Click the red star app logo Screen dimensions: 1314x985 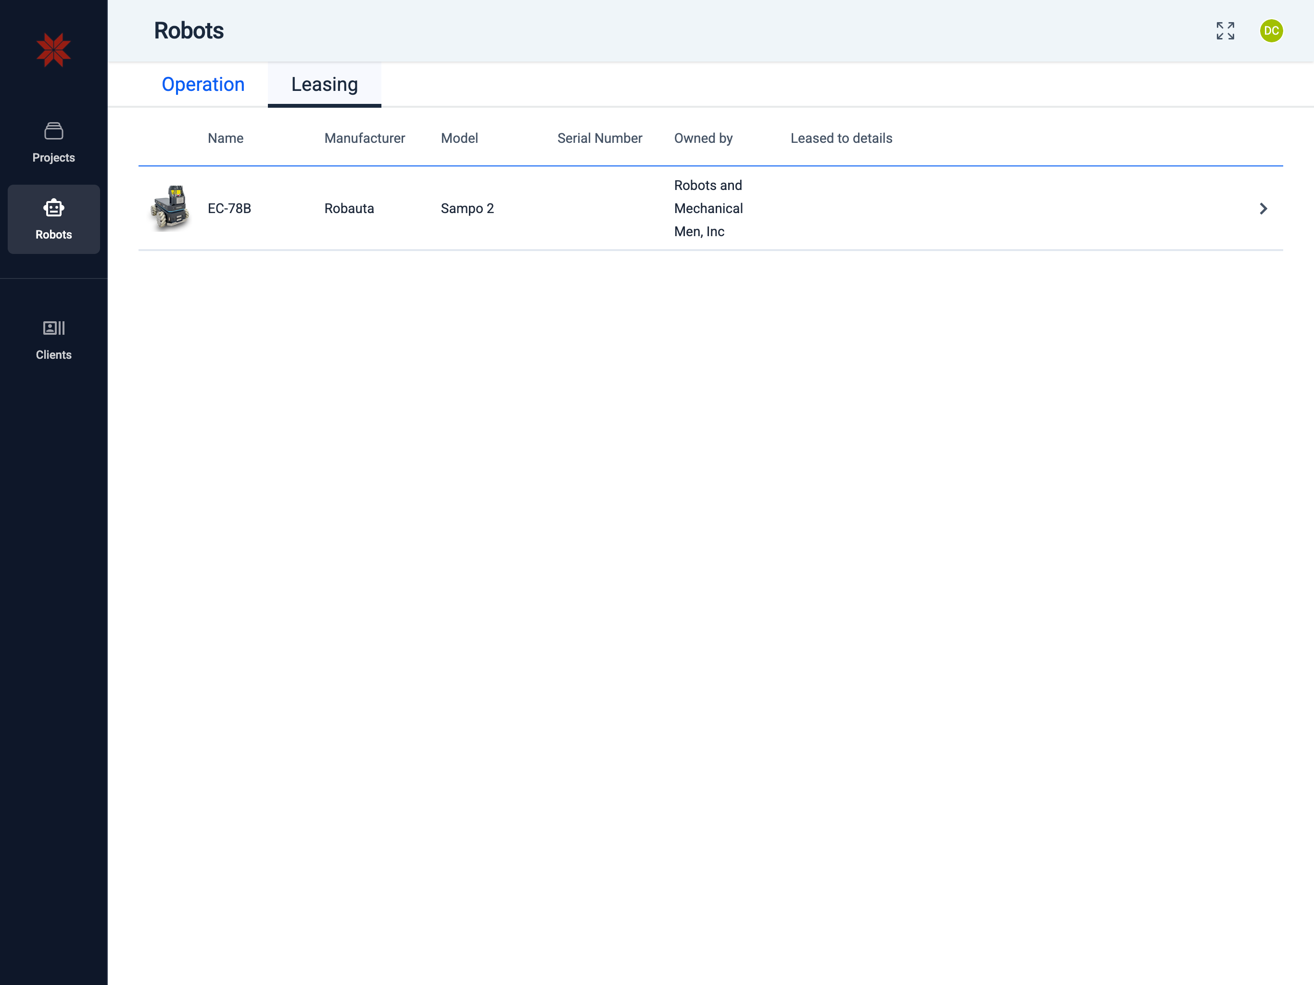[53, 50]
